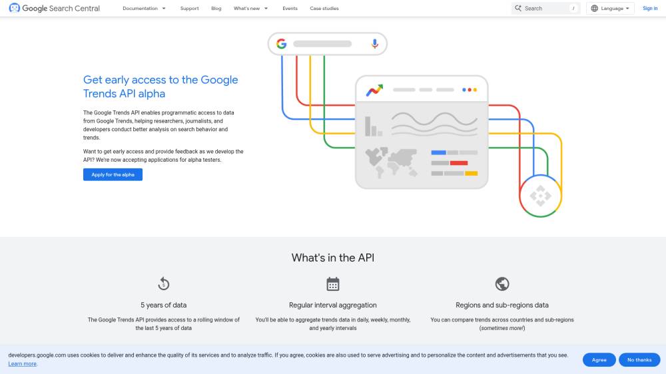Click the 5 years of data title

point(164,305)
